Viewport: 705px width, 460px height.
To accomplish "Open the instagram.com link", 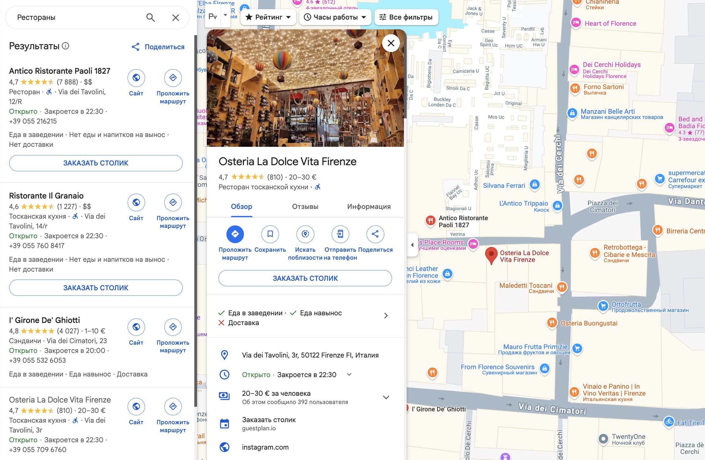I will (265, 447).
